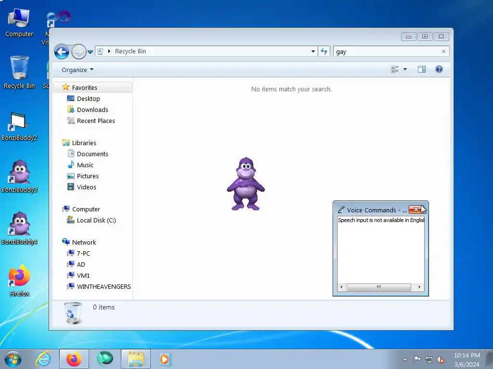Click the Voice Commands horizontal scrollbar thumb
Viewport: 493px width, 369px height.
378,287
